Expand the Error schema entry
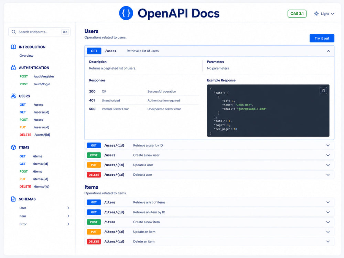Image resolution: width=344 pixels, height=258 pixels. (x=44, y=224)
